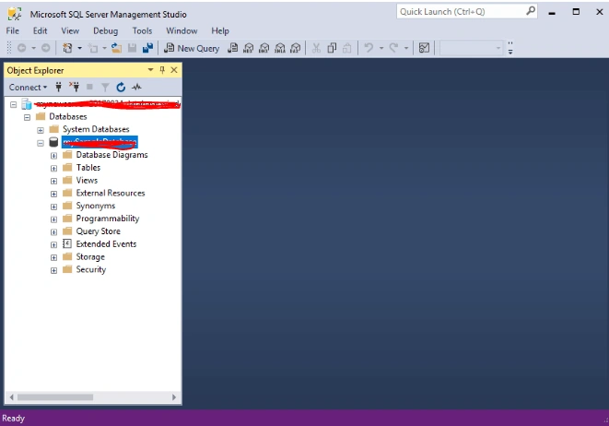Click the Navigate Forward icon
The height and width of the screenshot is (426, 609).
46,48
